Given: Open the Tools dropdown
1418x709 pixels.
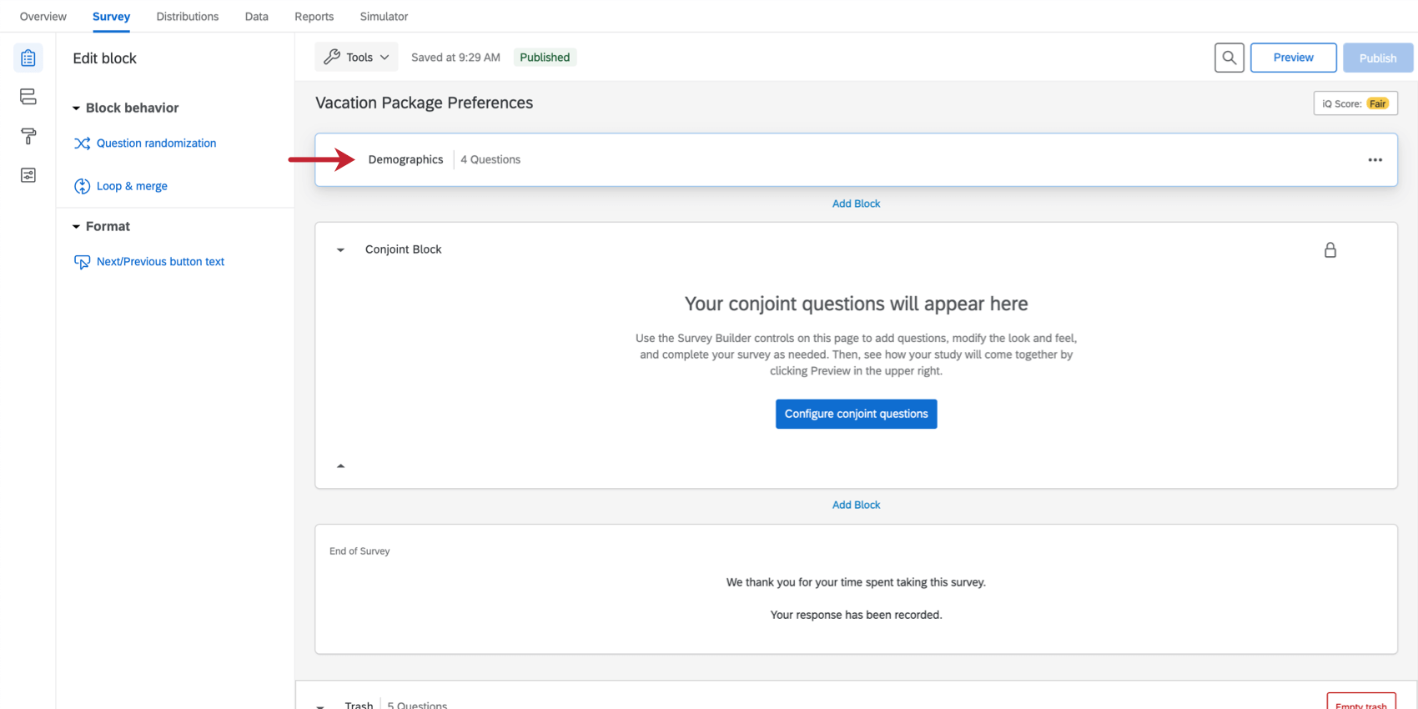Looking at the screenshot, I should click(357, 58).
